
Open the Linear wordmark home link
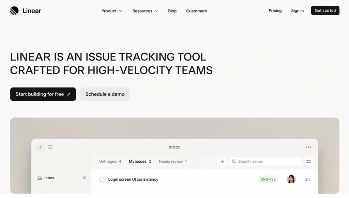pyautogui.click(x=32, y=11)
